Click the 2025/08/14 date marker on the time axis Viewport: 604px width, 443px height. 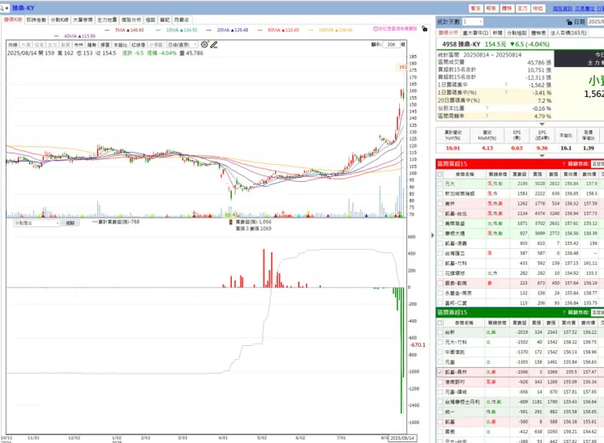click(402, 438)
